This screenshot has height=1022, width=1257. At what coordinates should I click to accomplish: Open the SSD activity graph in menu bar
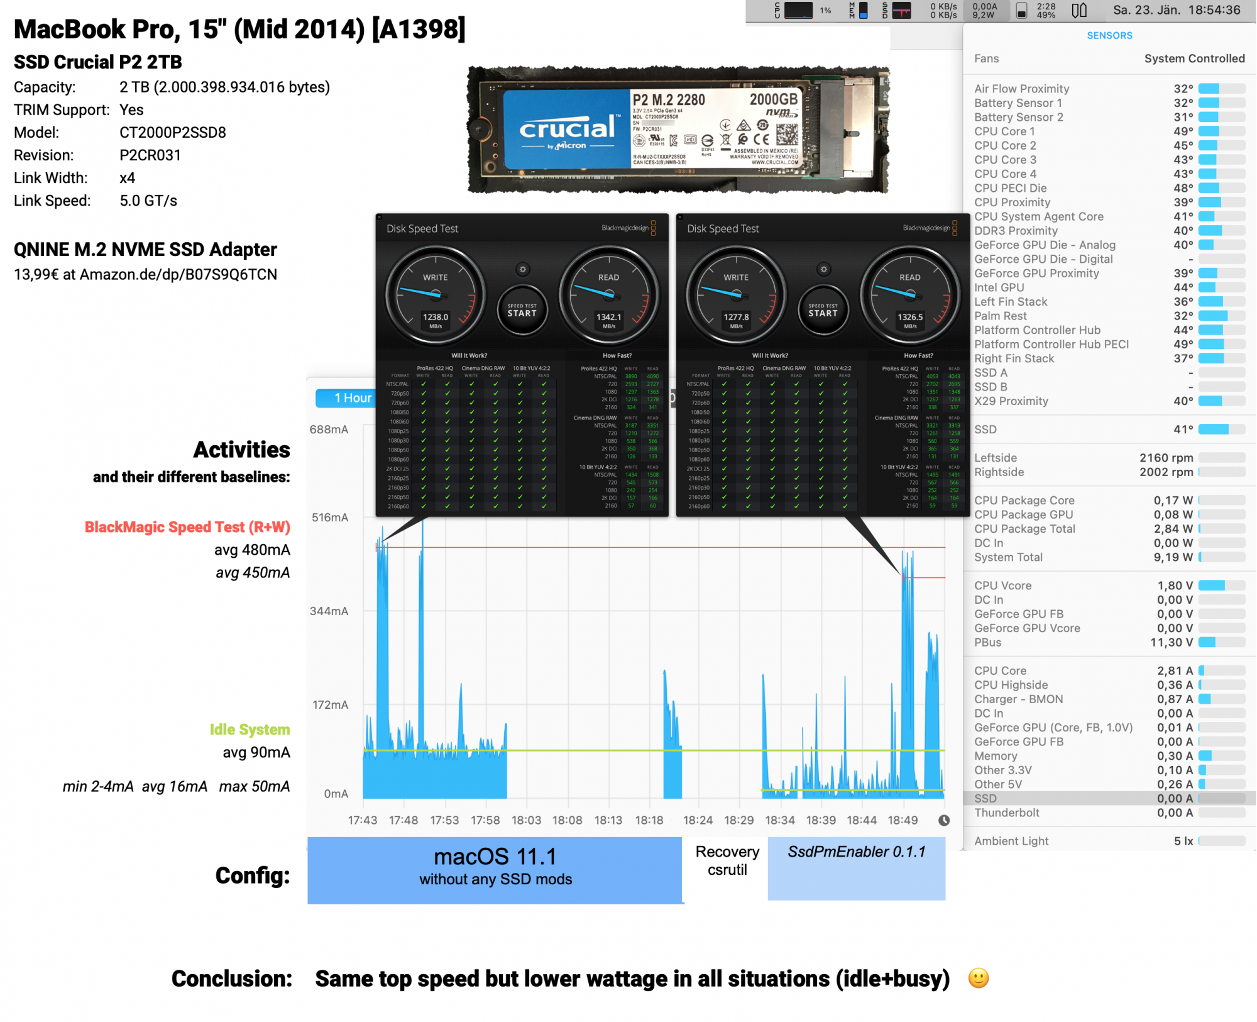(903, 10)
